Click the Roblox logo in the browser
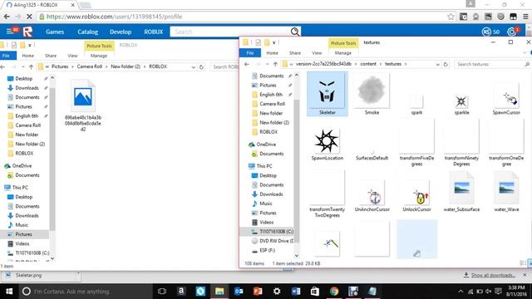This screenshot has height=299, width=532. pyautogui.click(x=27, y=32)
